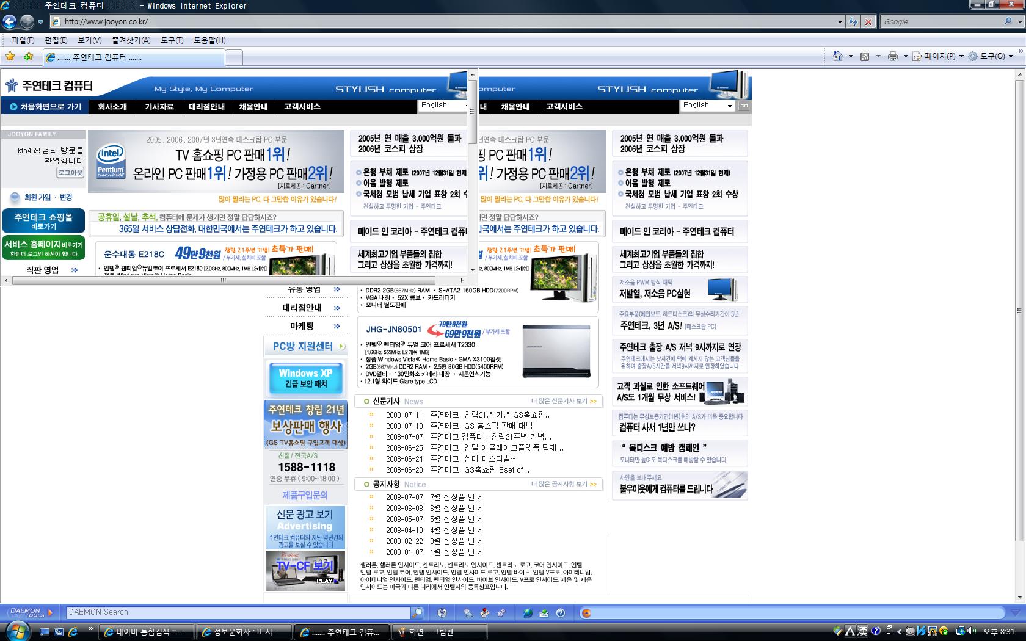The height and width of the screenshot is (641, 1026).
Task: Open the gear 도구(O) tools menu
Action: click(x=990, y=56)
